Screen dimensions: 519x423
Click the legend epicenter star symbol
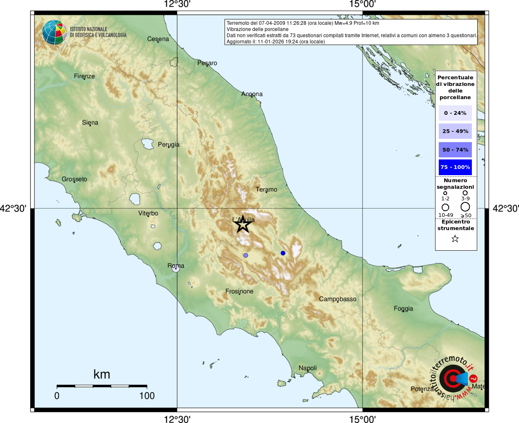[x=455, y=239]
